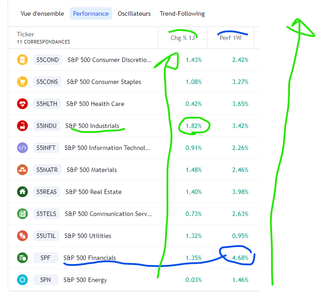Click the S&P 500 Energy sector icon
Image resolution: width=316 pixels, height=295 pixels.
coord(22,280)
